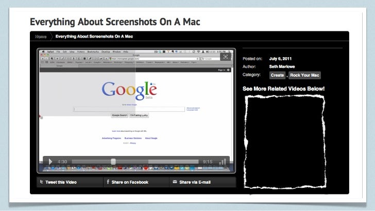Viewport: 375px width, 211px height.
Task: Click Share on Facebook button
Action: coord(137,182)
